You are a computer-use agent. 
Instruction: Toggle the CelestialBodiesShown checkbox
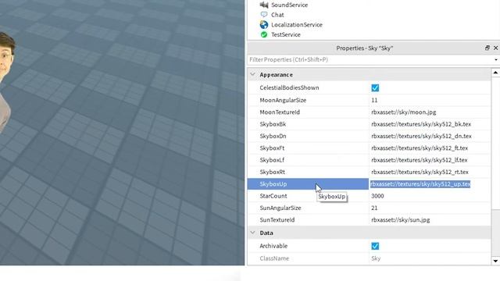pos(375,87)
